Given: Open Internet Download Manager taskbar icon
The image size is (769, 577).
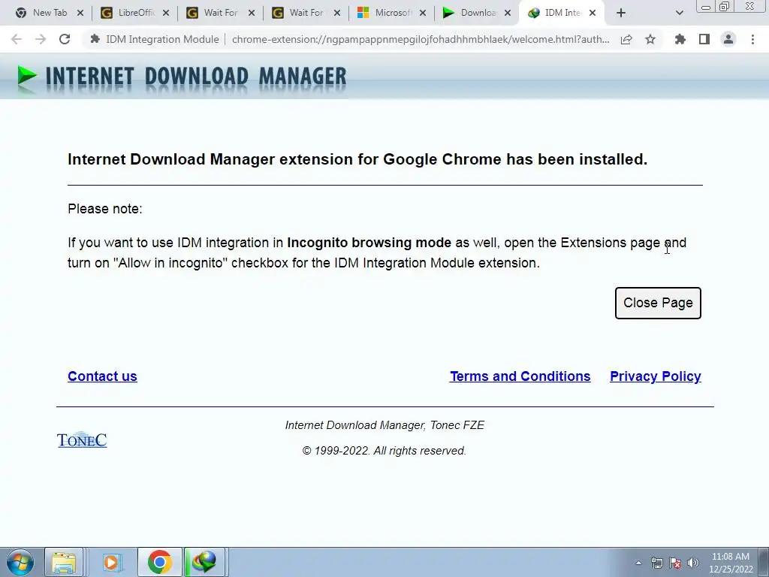Looking at the screenshot, I should click(204, 562).
